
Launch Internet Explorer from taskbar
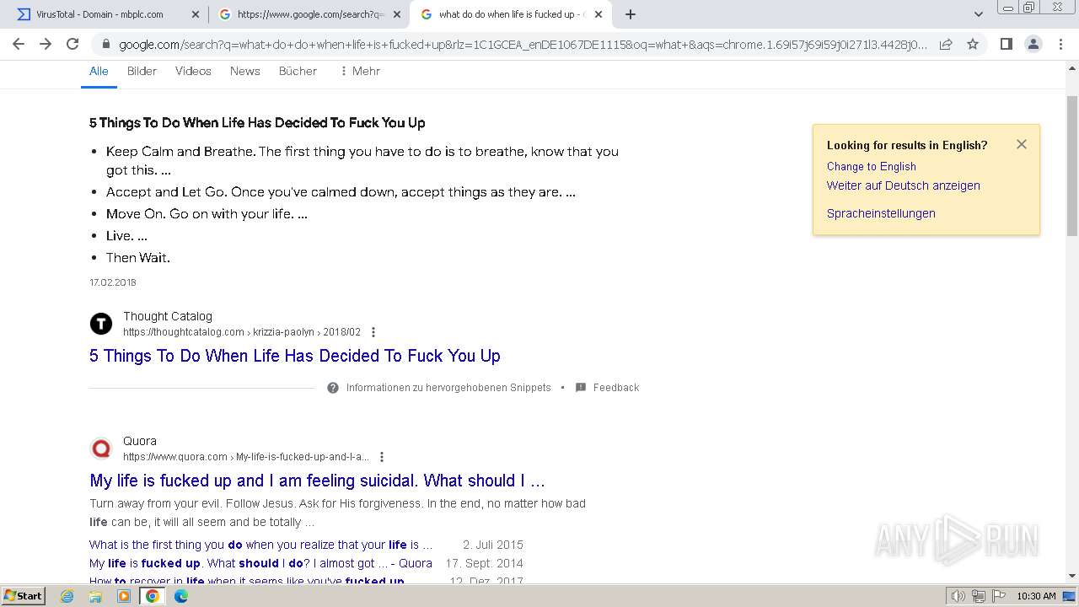click(x=67, y=596)
